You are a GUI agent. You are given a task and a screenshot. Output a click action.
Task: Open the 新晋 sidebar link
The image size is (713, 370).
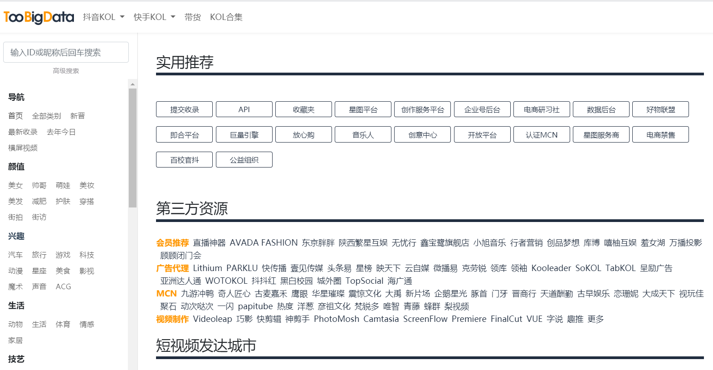78,116
